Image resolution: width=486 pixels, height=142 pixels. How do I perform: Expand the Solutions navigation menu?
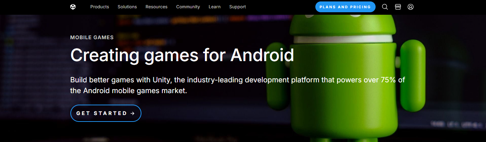coord(127,7)
